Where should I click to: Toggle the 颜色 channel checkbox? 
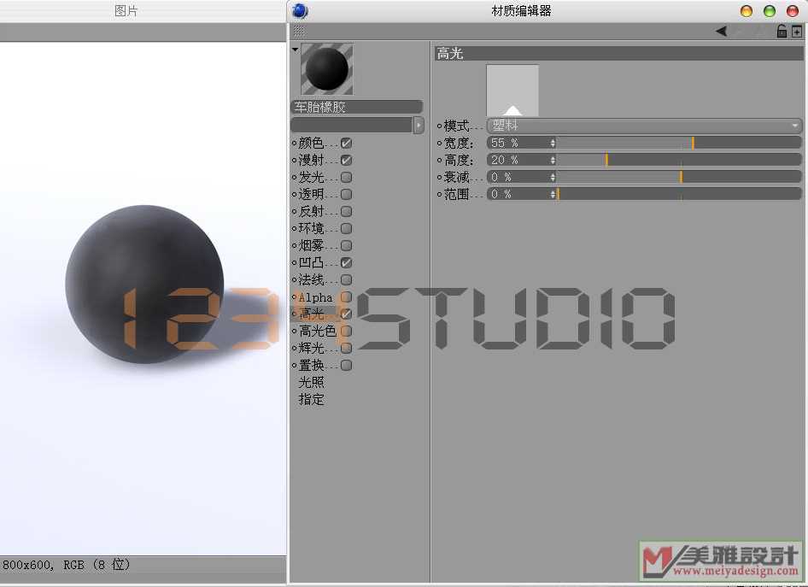(346, 144)
